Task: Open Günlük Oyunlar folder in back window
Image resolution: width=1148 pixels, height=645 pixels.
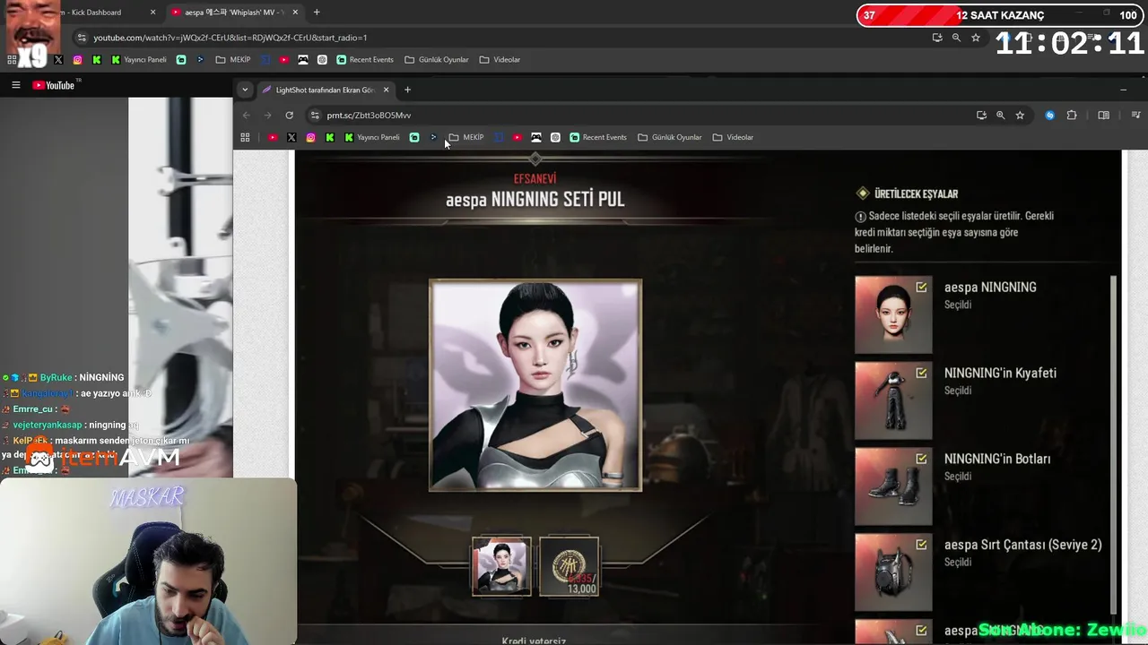Action: click(437, 60)
